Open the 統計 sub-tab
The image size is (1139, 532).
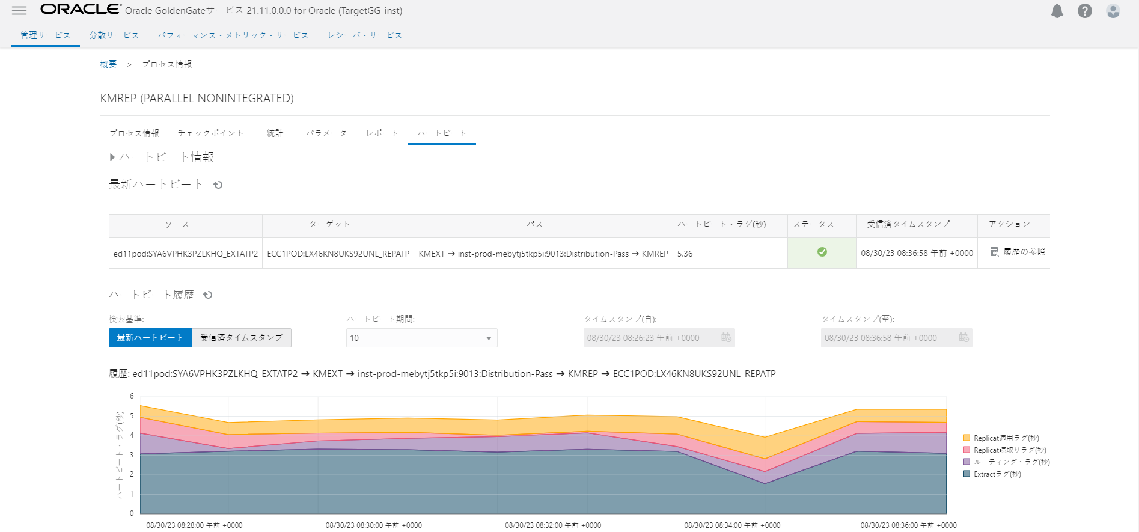(x=275, y=133)
